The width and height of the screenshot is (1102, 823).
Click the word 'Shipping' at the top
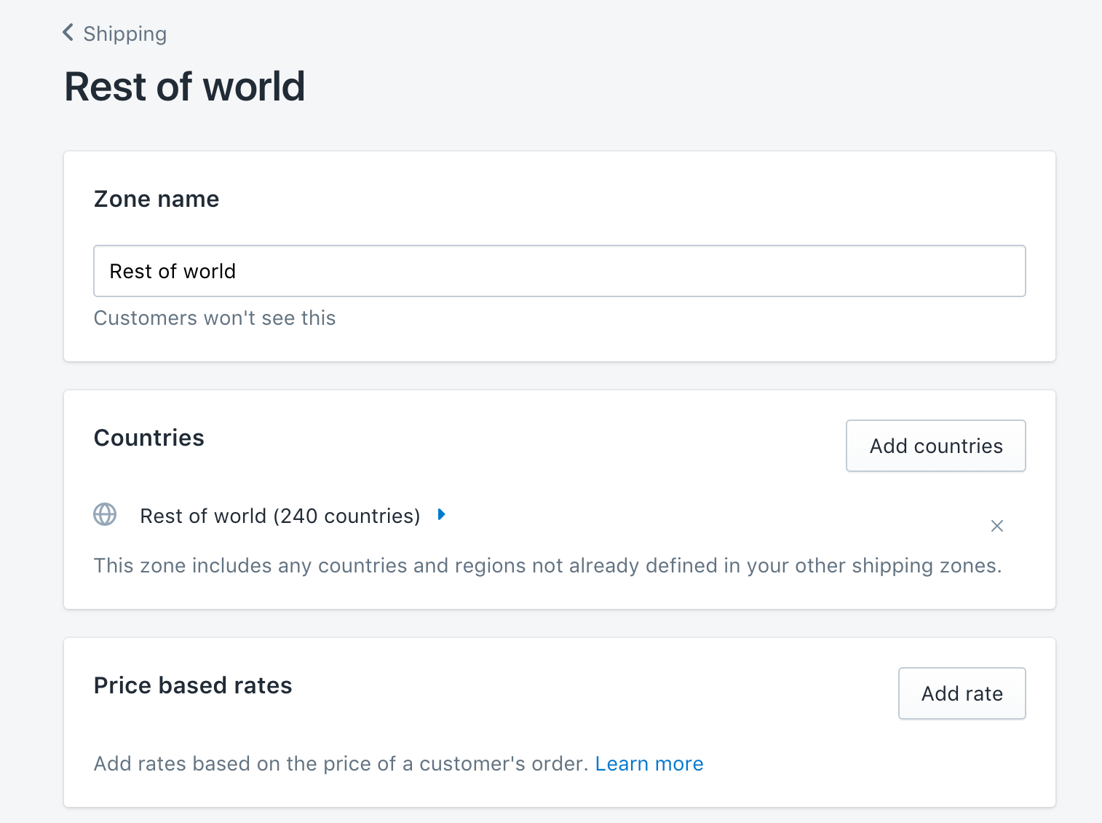125,34
